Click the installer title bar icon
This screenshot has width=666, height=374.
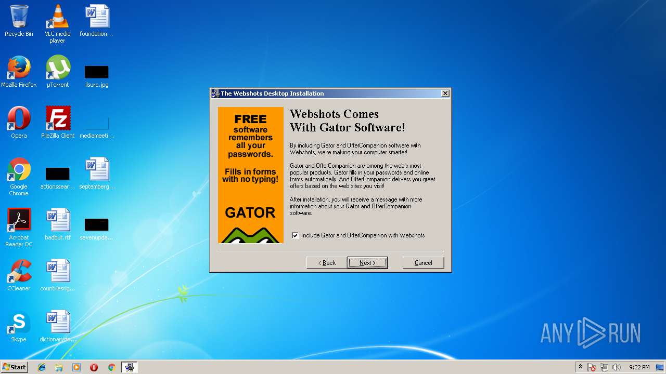click(x=215, y=94)
